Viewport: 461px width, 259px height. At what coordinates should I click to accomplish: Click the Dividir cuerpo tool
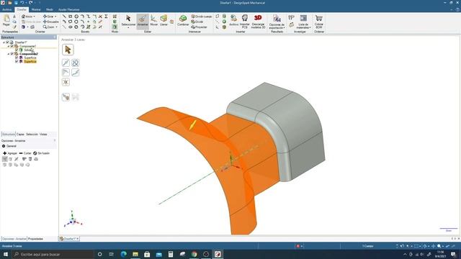(202, 17)
